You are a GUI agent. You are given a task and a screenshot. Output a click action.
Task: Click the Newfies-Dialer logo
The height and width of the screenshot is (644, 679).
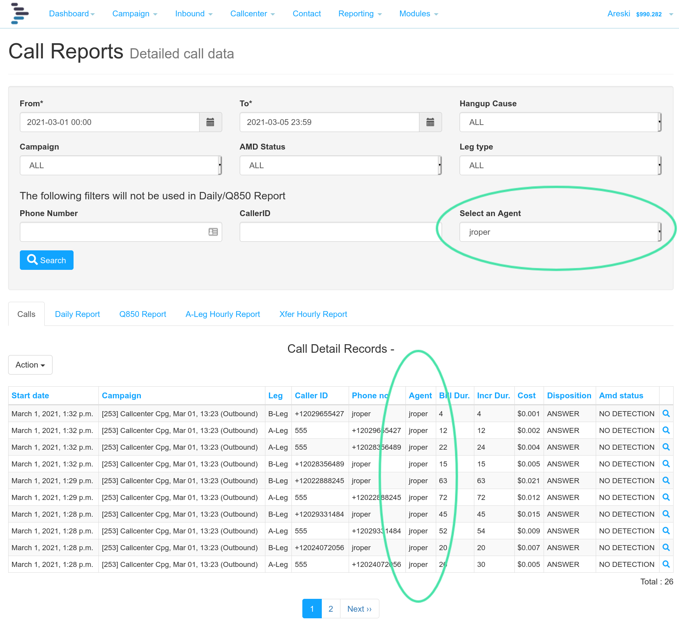coord(19,14)
